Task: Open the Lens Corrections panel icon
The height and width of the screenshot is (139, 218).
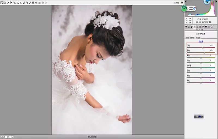Action: coord(200,26)
